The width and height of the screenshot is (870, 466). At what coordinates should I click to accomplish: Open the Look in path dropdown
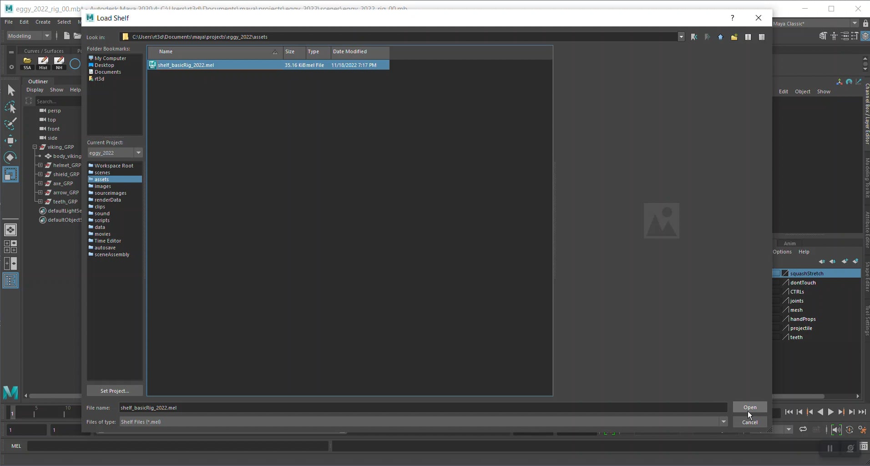pyautogui.click(x=681, y=37)
